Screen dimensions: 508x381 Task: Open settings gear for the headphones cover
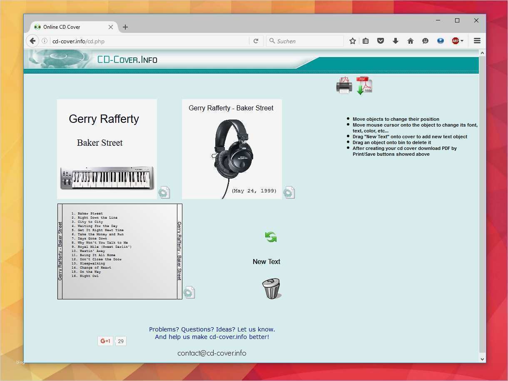(289, 192)
